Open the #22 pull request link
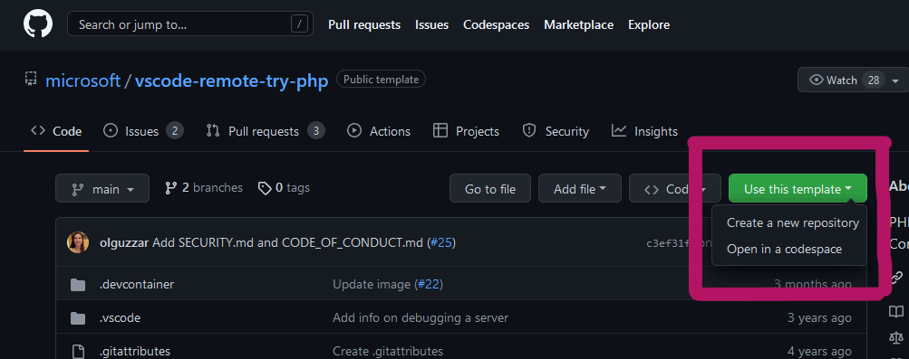Viewport: 909px width, 359px height. [428, 285]
